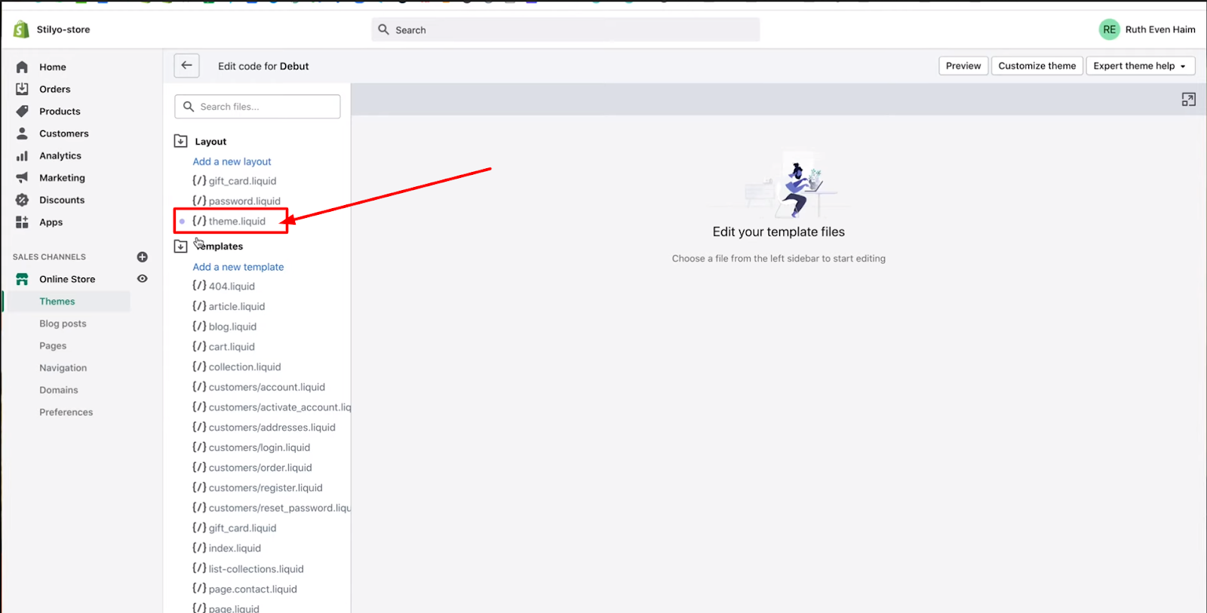This screenshot has width=1207, height=613.
Task: Open Expert theme help dropdown
Action: [1140, 66]
